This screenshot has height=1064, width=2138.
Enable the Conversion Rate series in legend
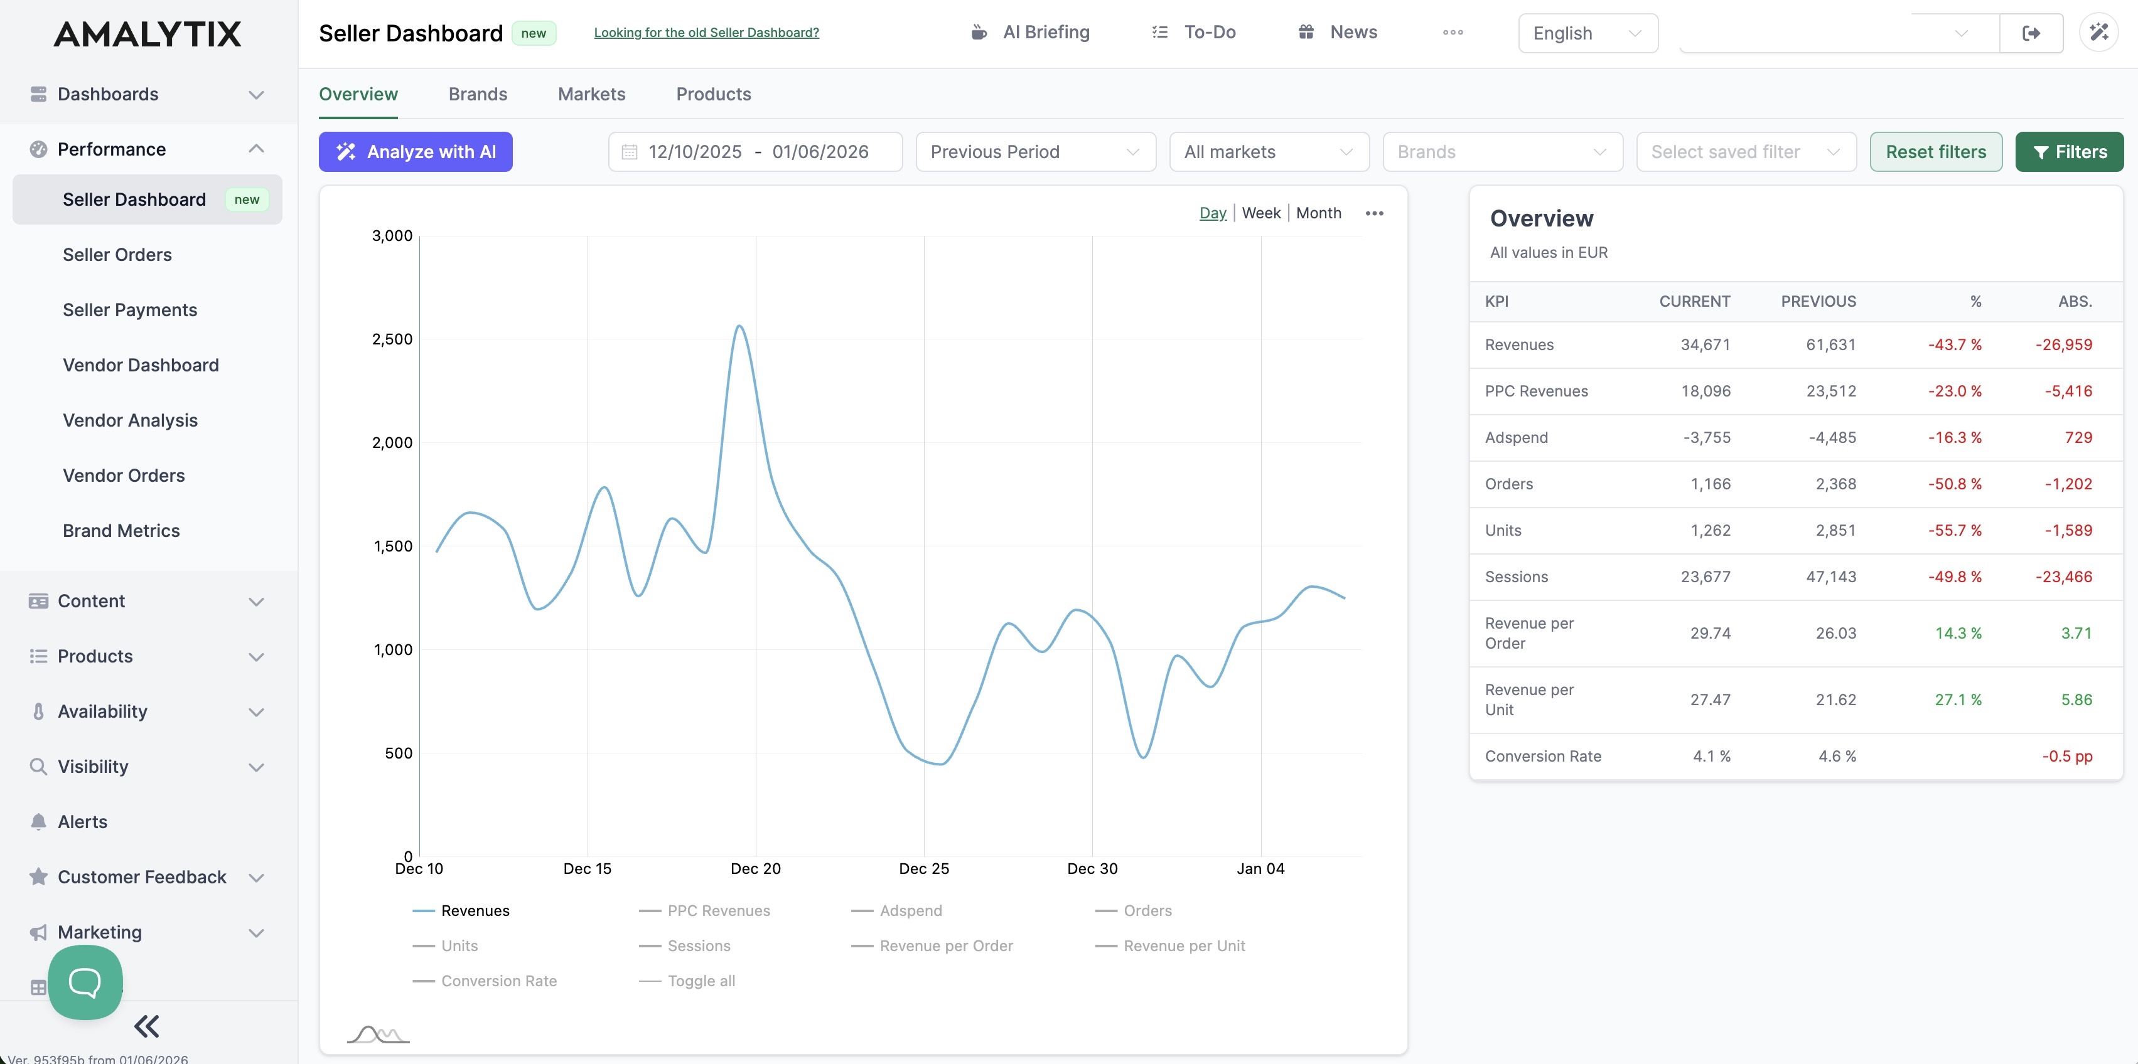click(499, 980)
